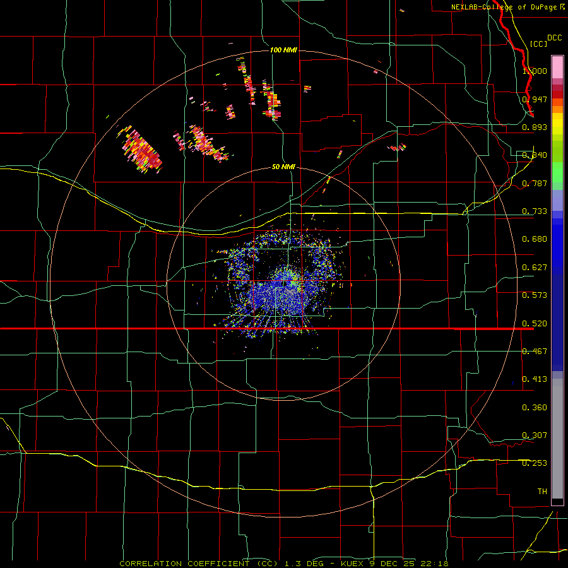Screen dimensions: 568x568
Task: Click the 0.360 legend value
Action: point(535,408)
